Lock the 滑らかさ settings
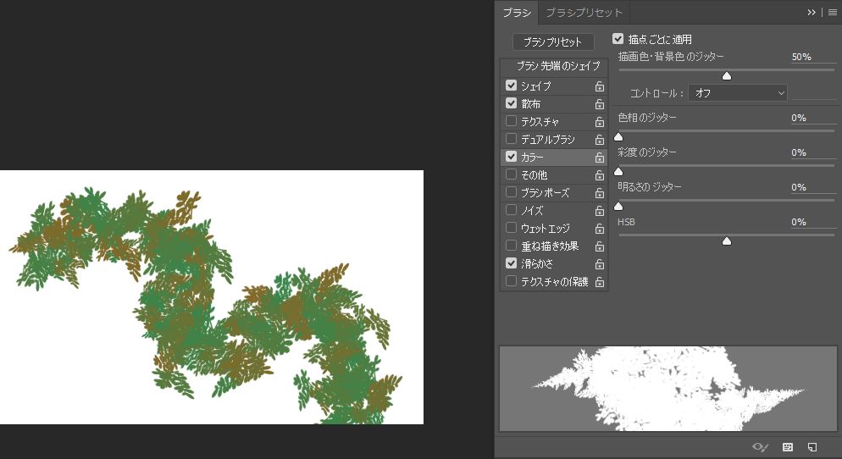This screenshot has height=459, width=842. 599,263
